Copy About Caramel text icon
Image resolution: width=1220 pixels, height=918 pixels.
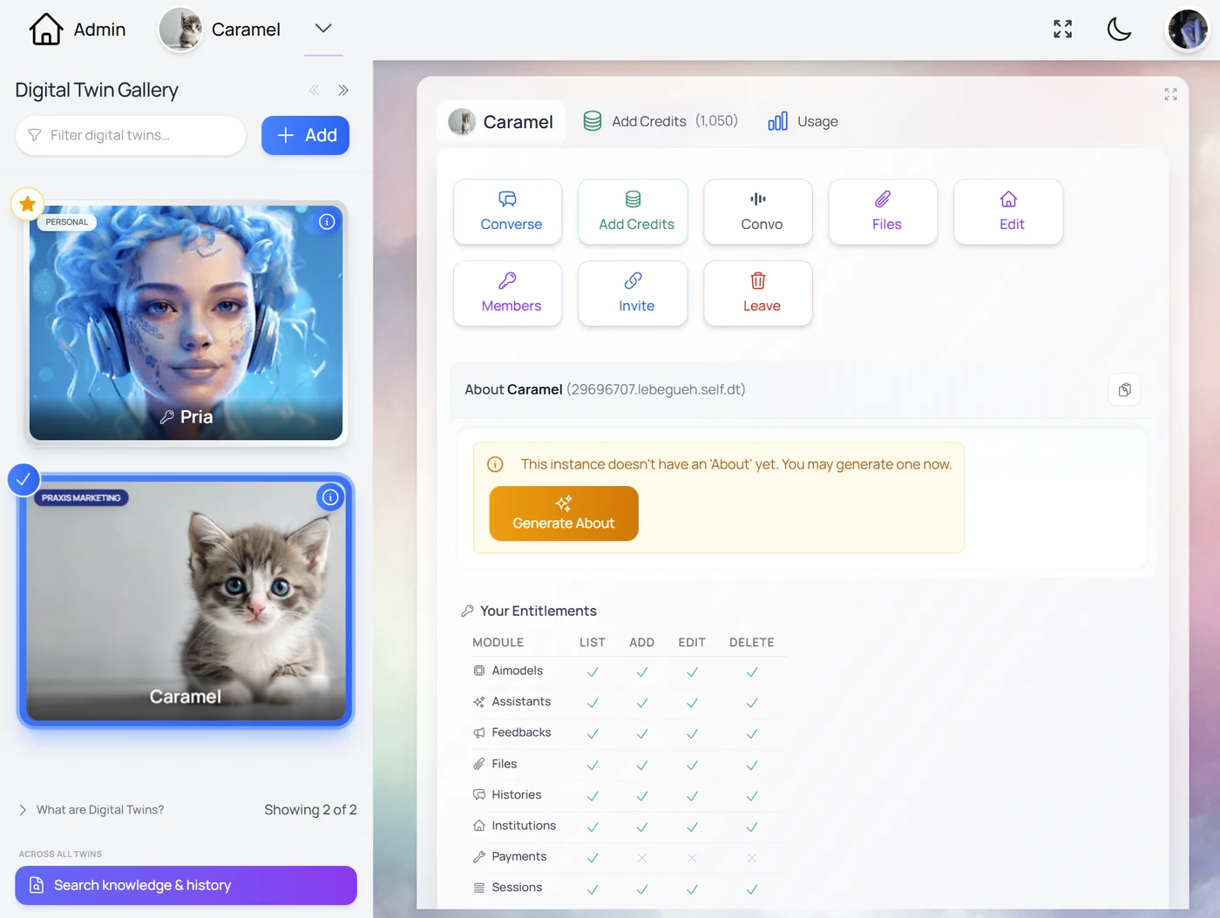coord(1124,389)
